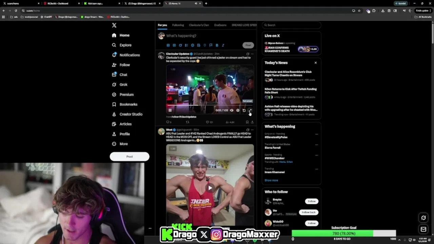Open browser downloads
Screen dimensions: 434x244
[383, 11]
